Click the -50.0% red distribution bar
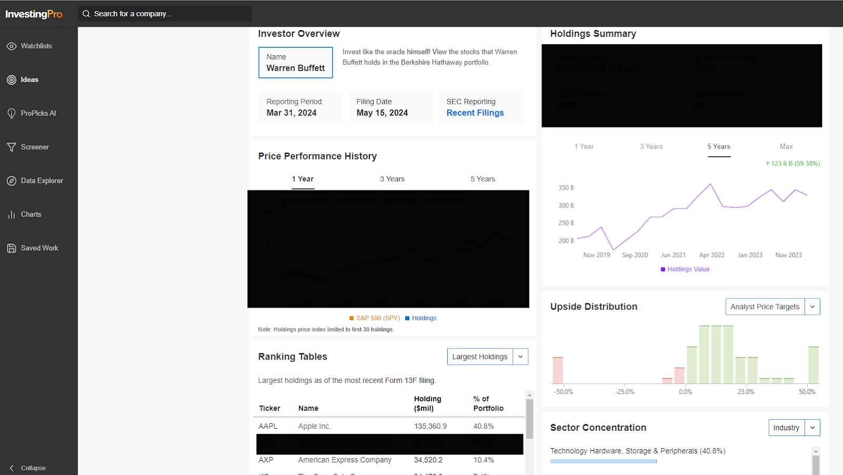843x475 pixels. (x=557, y=370)
